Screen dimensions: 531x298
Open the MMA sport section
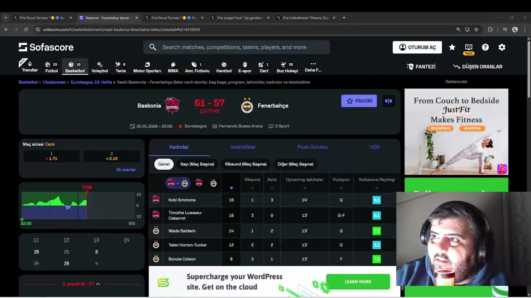[173, 67]
